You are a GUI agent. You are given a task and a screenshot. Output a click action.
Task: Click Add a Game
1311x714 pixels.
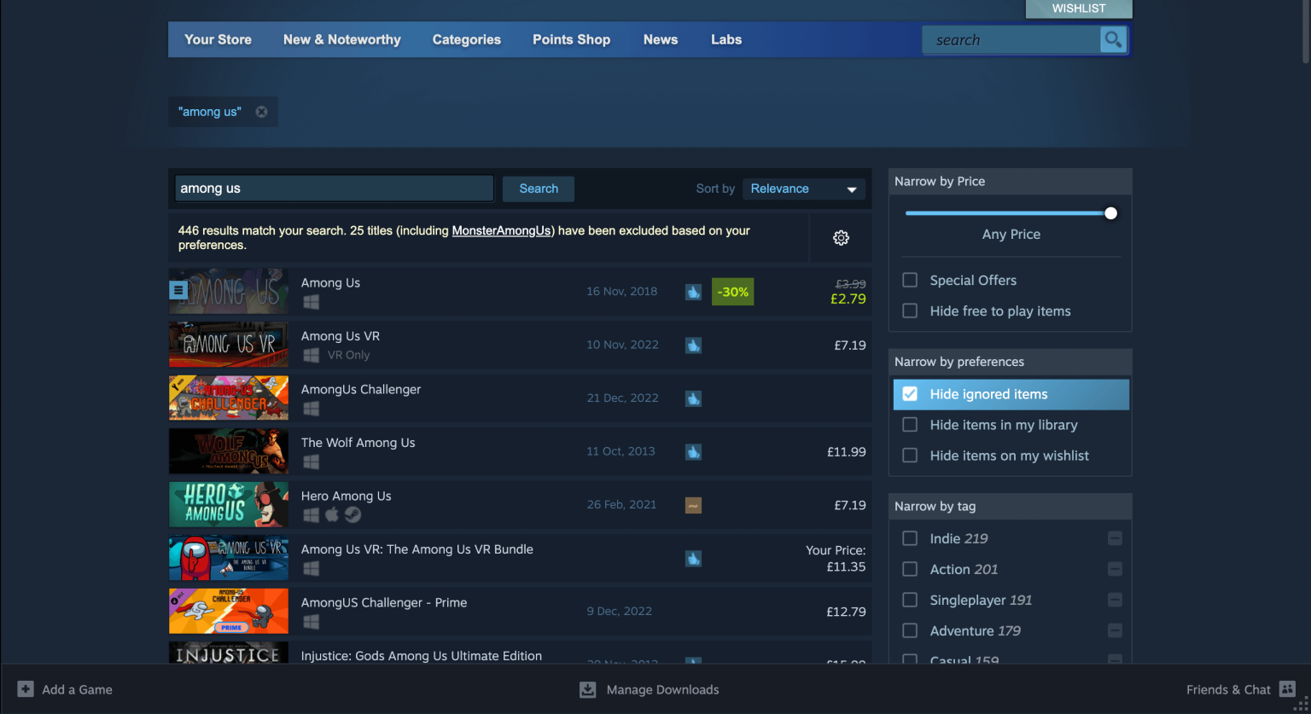point(65,689)
